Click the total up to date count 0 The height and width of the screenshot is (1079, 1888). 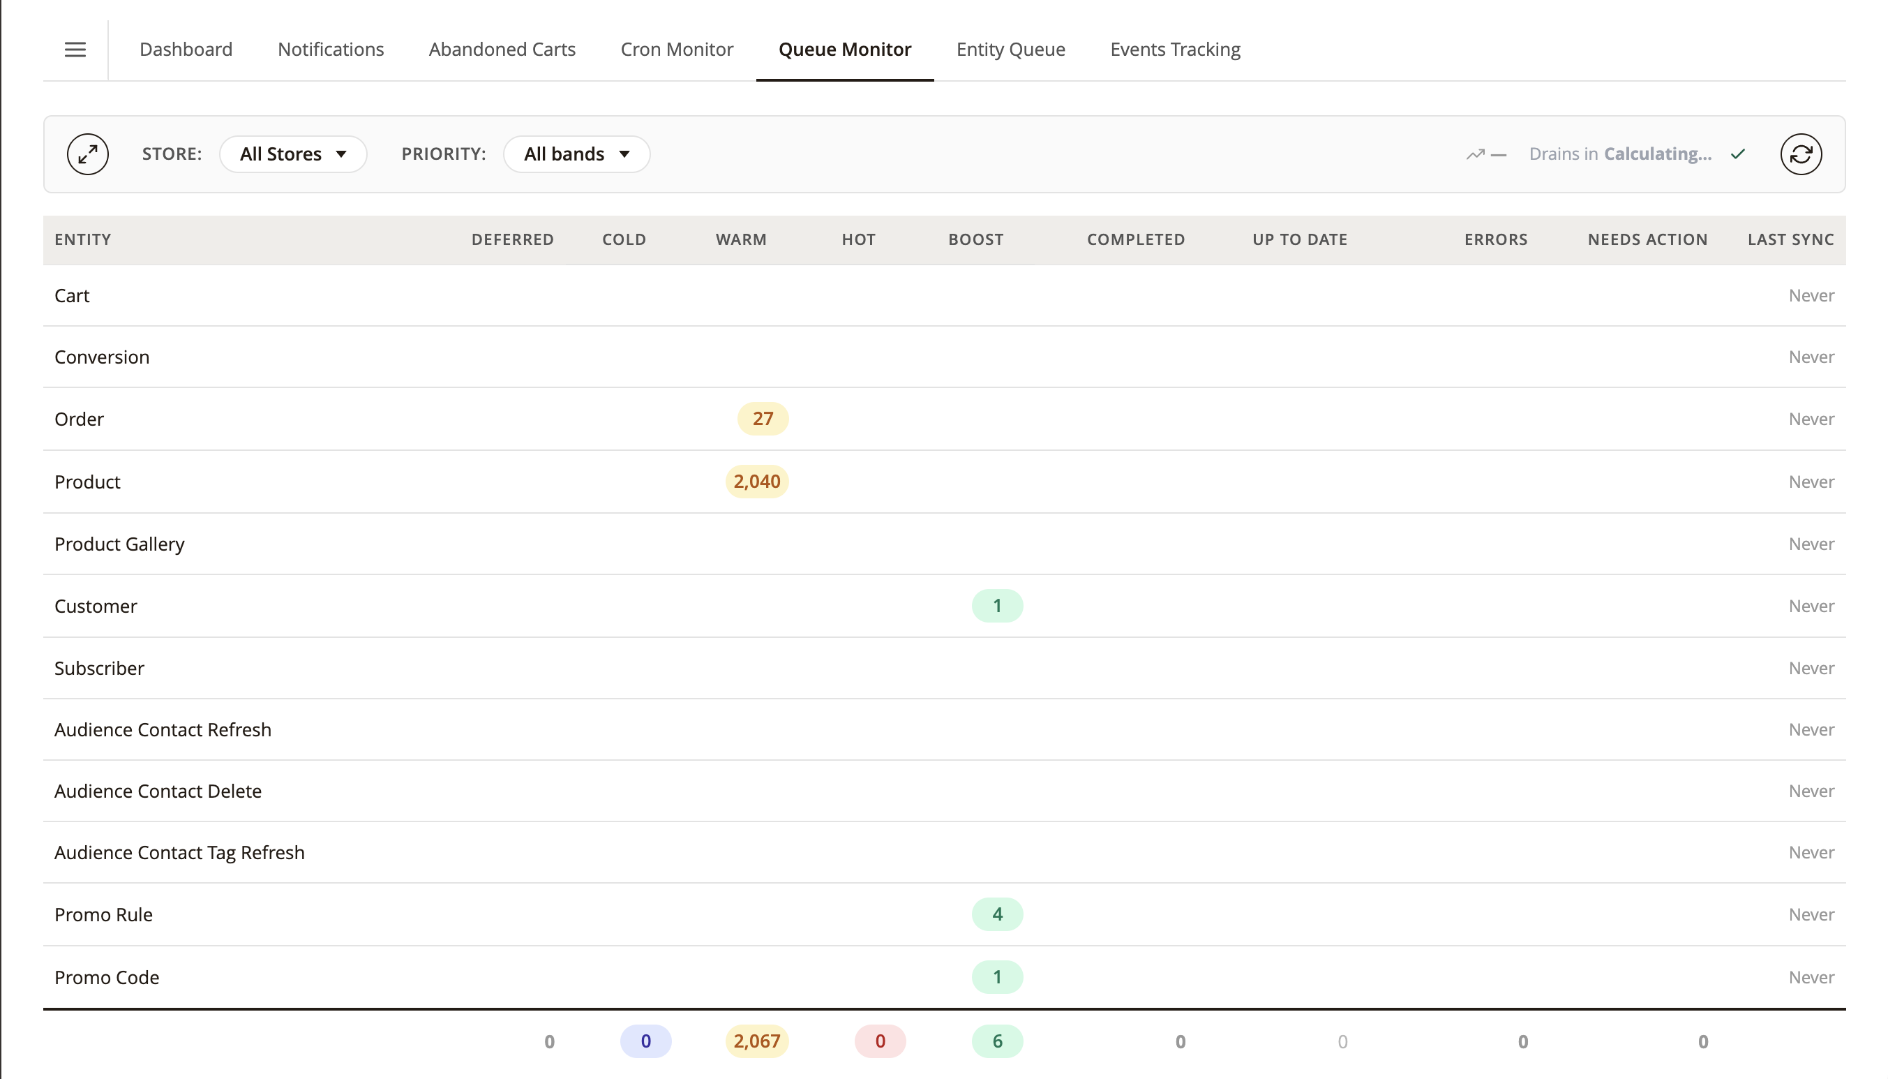click(1342, 1042)
